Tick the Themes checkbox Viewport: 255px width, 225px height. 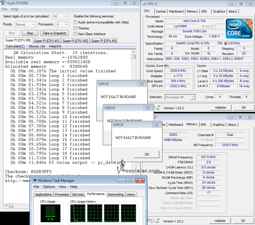click(x=75, y=28)
